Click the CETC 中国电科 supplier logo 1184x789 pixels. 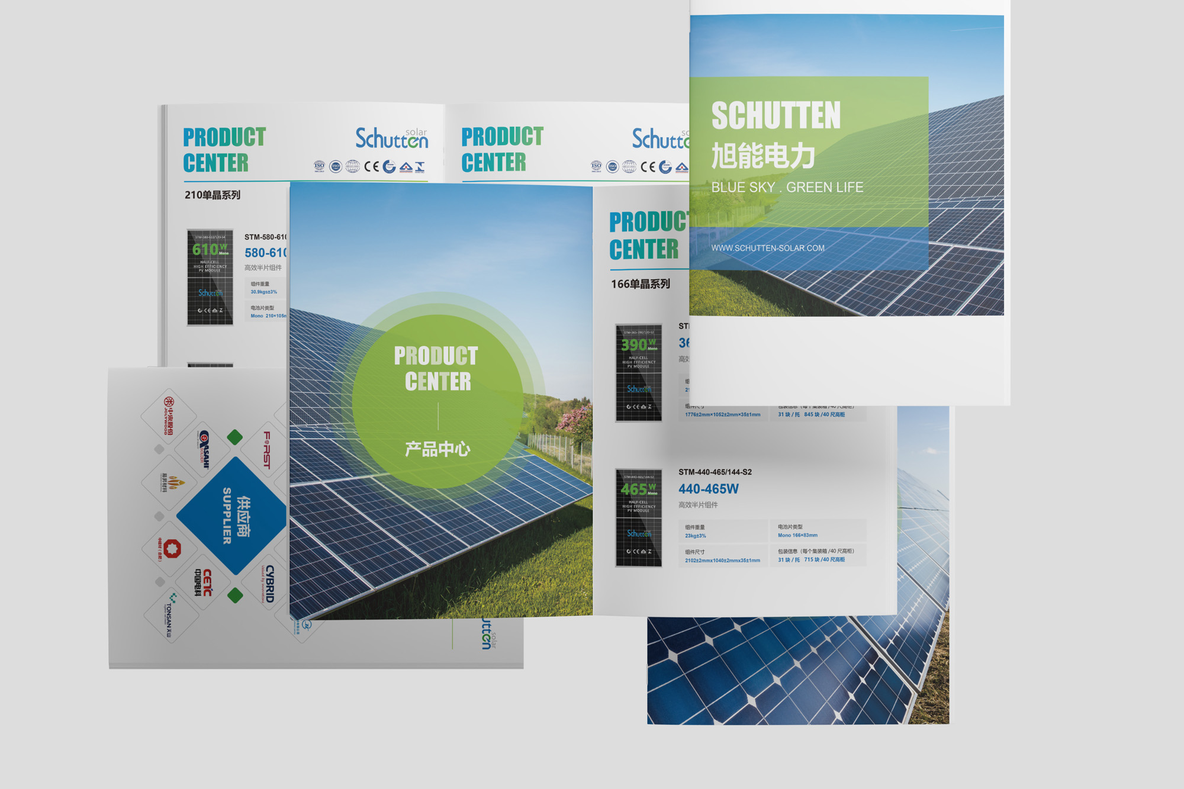202,582
